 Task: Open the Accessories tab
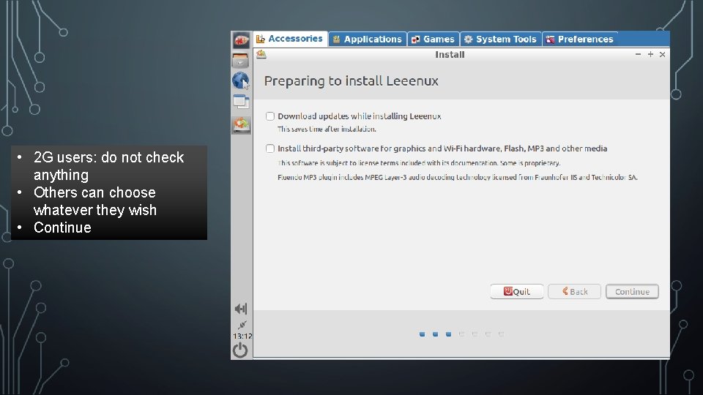290,39
